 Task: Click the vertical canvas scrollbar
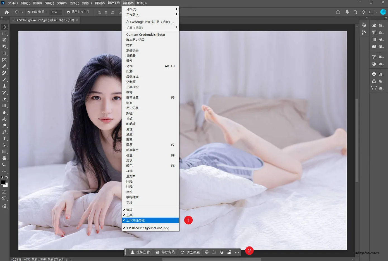click(357, 141)
